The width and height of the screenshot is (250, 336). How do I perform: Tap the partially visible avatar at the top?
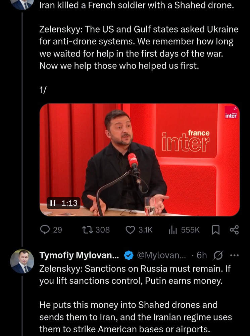pyautogui.click(x=23, y=4)
